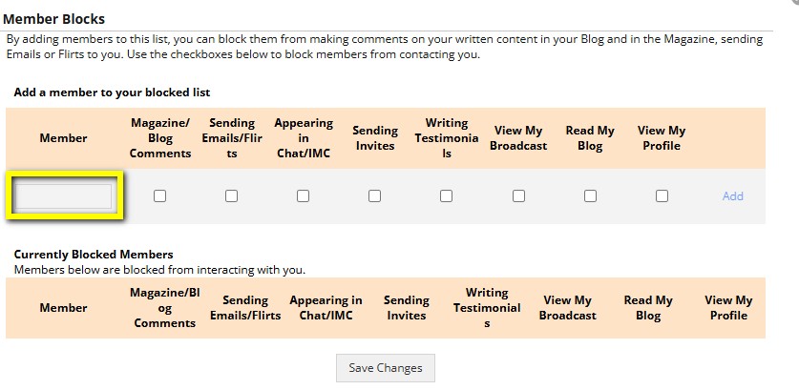This screenshot has width=799, height=390.
Task: Click Read My Blog header in blocked members table
Action: pos(648,308)
